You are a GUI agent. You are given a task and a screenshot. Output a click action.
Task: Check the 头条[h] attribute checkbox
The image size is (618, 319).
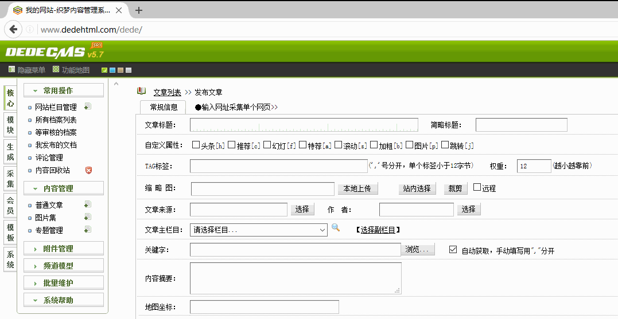[x=196, y=145]
